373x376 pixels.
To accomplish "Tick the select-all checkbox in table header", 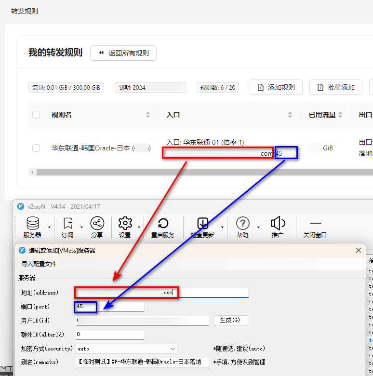I will click(x=36, y=115).
